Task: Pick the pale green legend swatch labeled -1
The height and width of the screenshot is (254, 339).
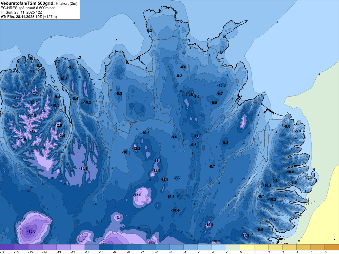Action: coord(233,247)
